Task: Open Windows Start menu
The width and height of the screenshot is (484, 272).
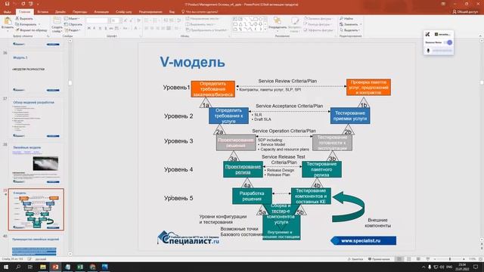Action: pos(6,267)
